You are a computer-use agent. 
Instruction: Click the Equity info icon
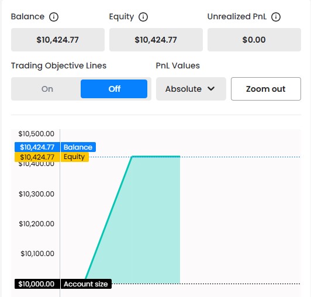pyautogui.click(x=143, y=17)
